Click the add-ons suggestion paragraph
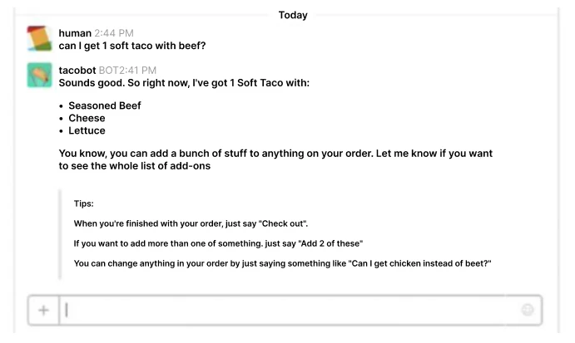 pos(275,159)
